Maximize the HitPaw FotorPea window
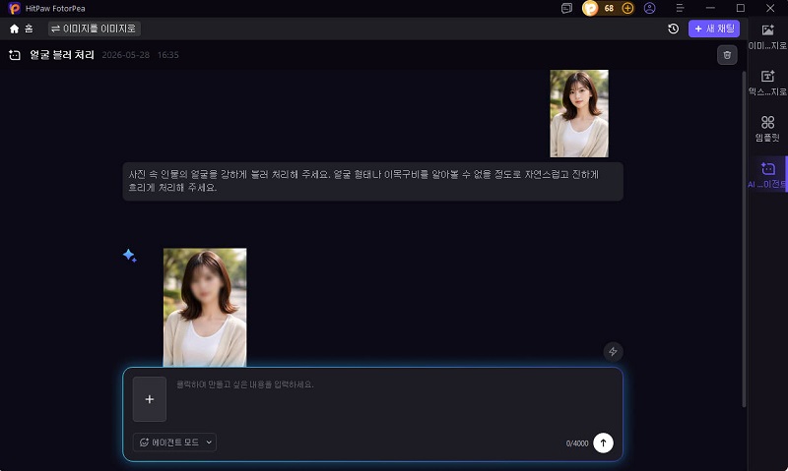This screenshot has width=788, height=471. (741, 8)
